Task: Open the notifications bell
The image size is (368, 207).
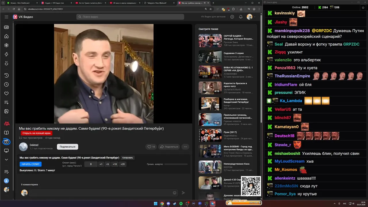Action: point(241,17)
